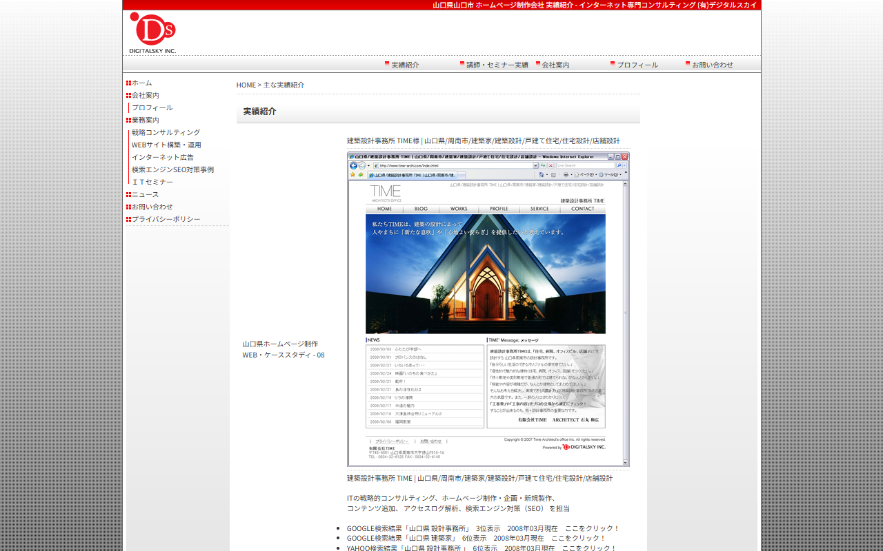Open WEBサイト構築・運用 sidebar link
Screen dimensions: 883x551
[x=166, y=145]
